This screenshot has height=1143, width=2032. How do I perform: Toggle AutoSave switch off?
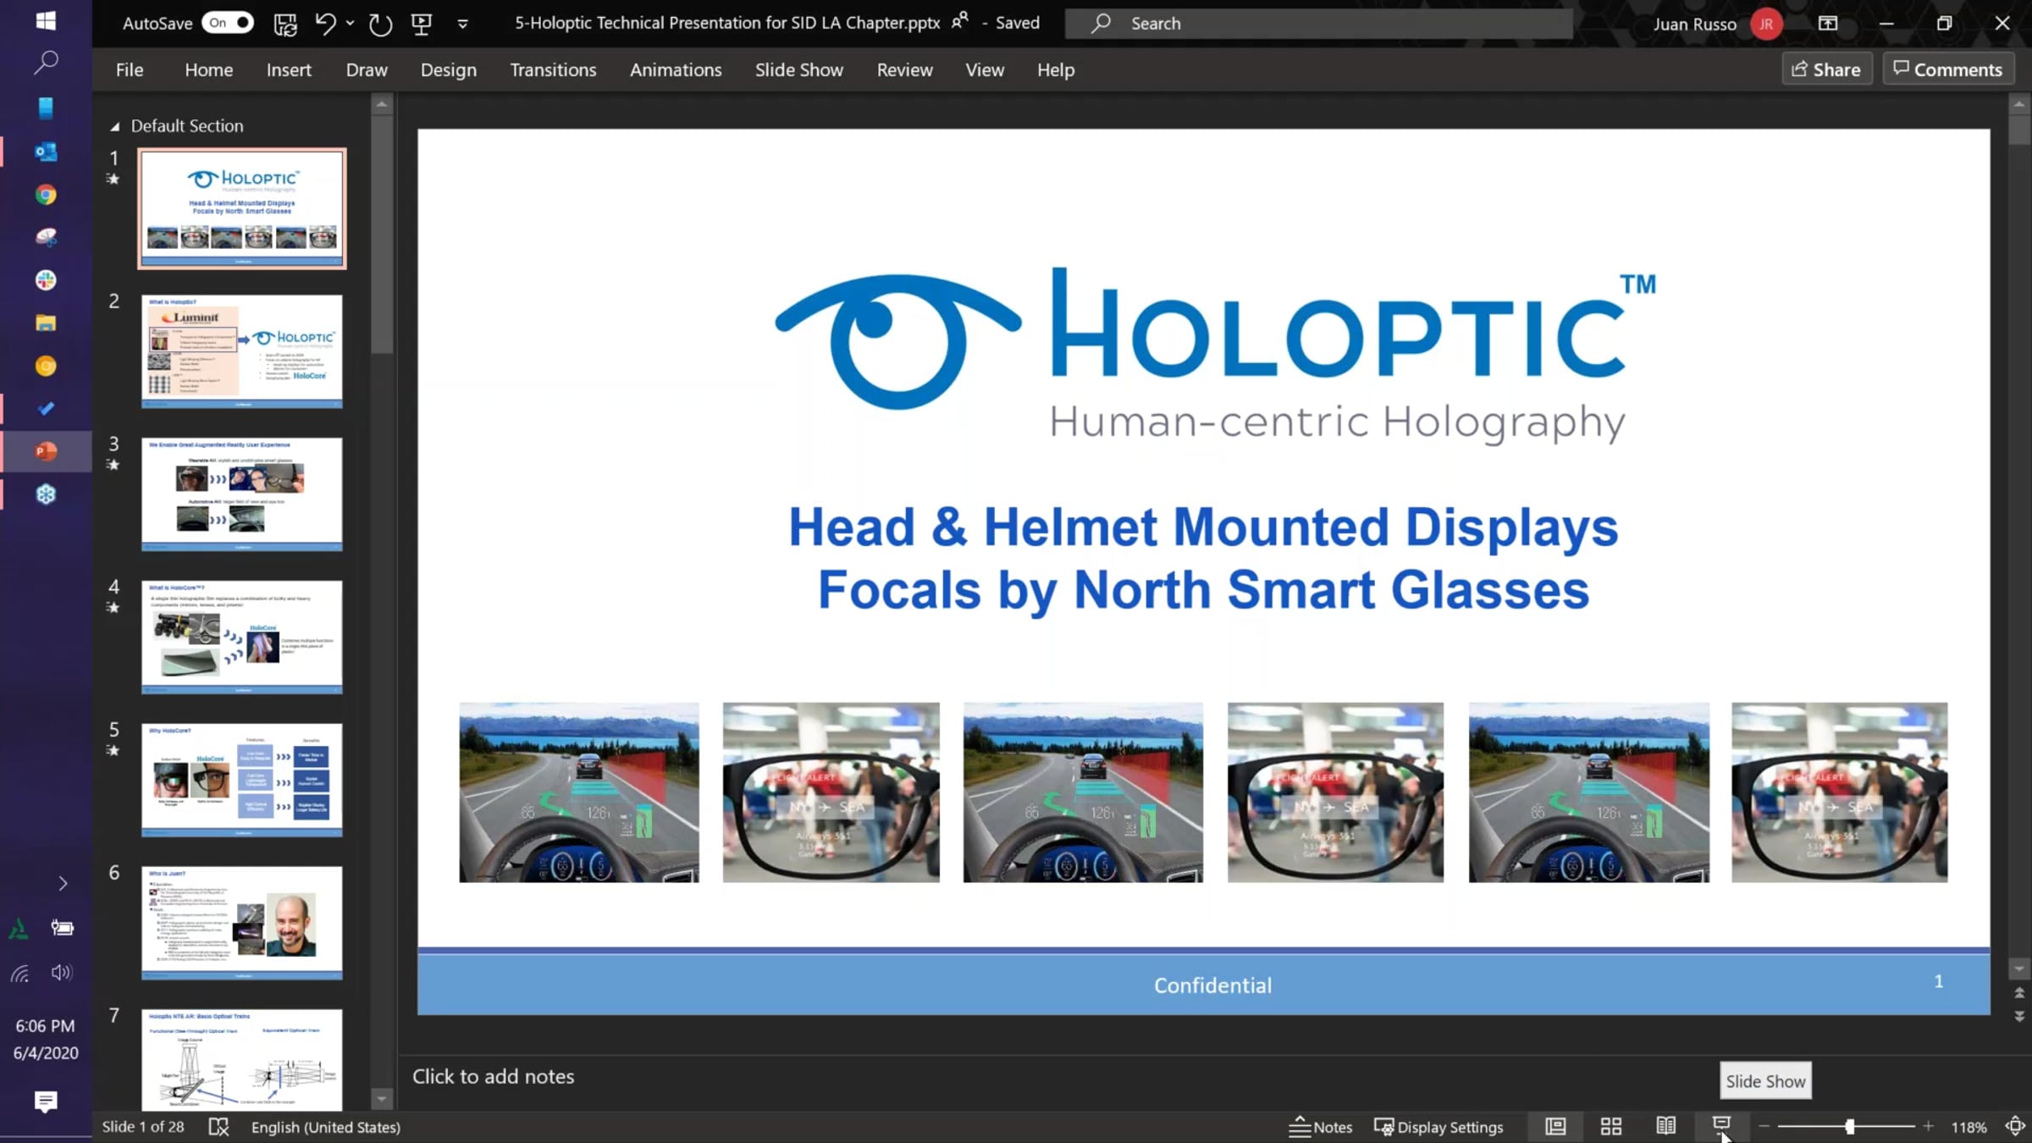pyautogui.click(x=228, y=23)
